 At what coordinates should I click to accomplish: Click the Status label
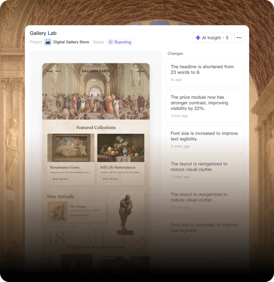click(98, 42)
